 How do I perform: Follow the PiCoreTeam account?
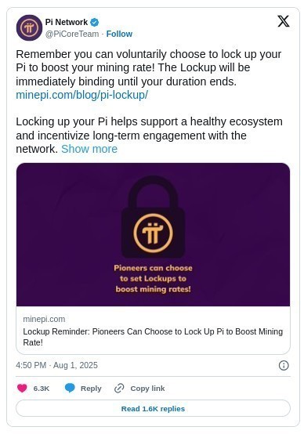tap(119, 34)
